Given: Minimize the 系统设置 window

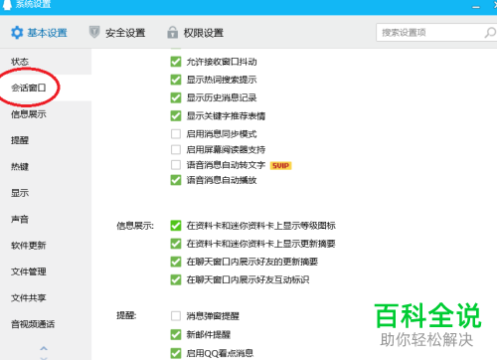Looking at the screenshot, I should point(476,7).
